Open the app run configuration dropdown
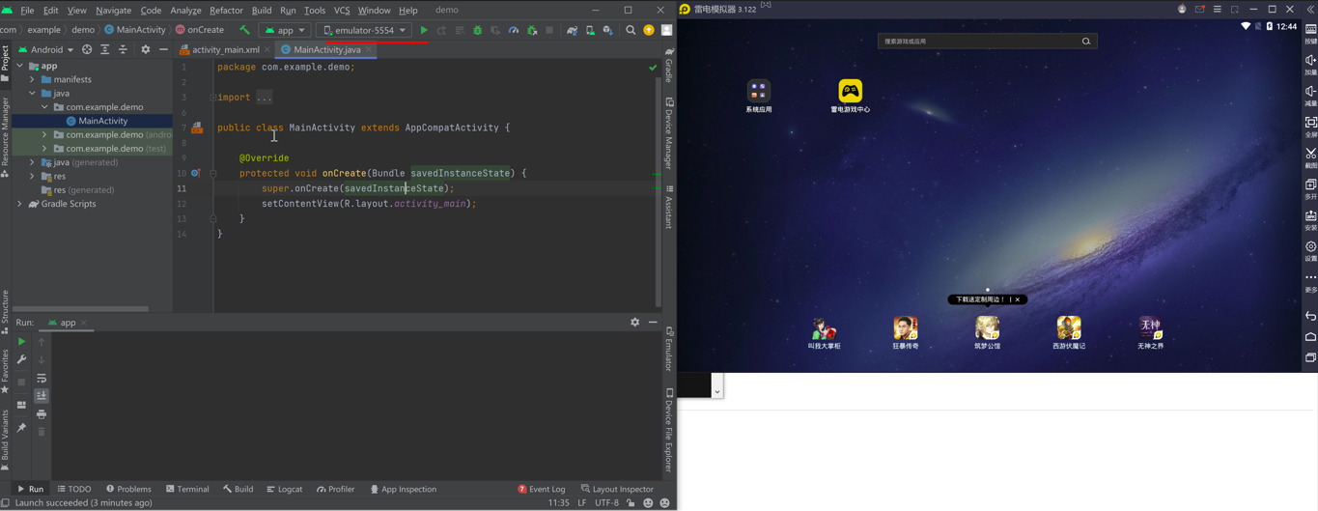The width and height of the screenshot is (1318, 511). (285, 30)
